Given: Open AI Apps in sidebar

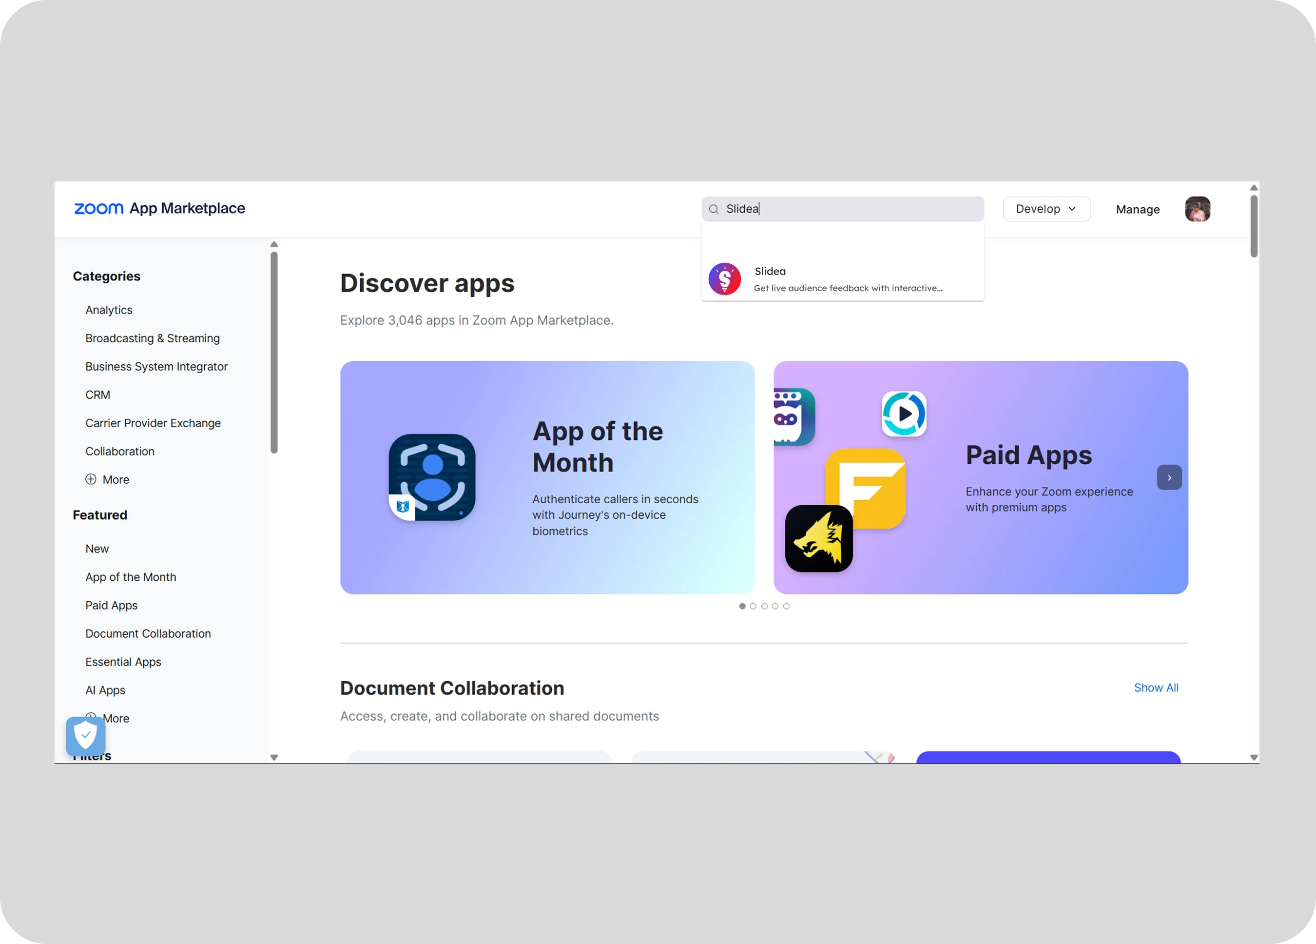Looking at the screenshot, I should click(x=105, y=690).
